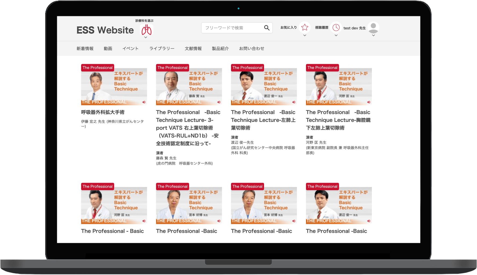Screen dimensions: 477x275
Task: Click the speaker icon on 藤森 賢 thumbnail
Action: 219,102
